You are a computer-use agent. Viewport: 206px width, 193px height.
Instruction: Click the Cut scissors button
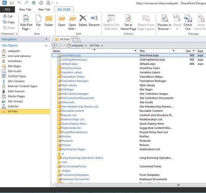click(x=8, y=16)
